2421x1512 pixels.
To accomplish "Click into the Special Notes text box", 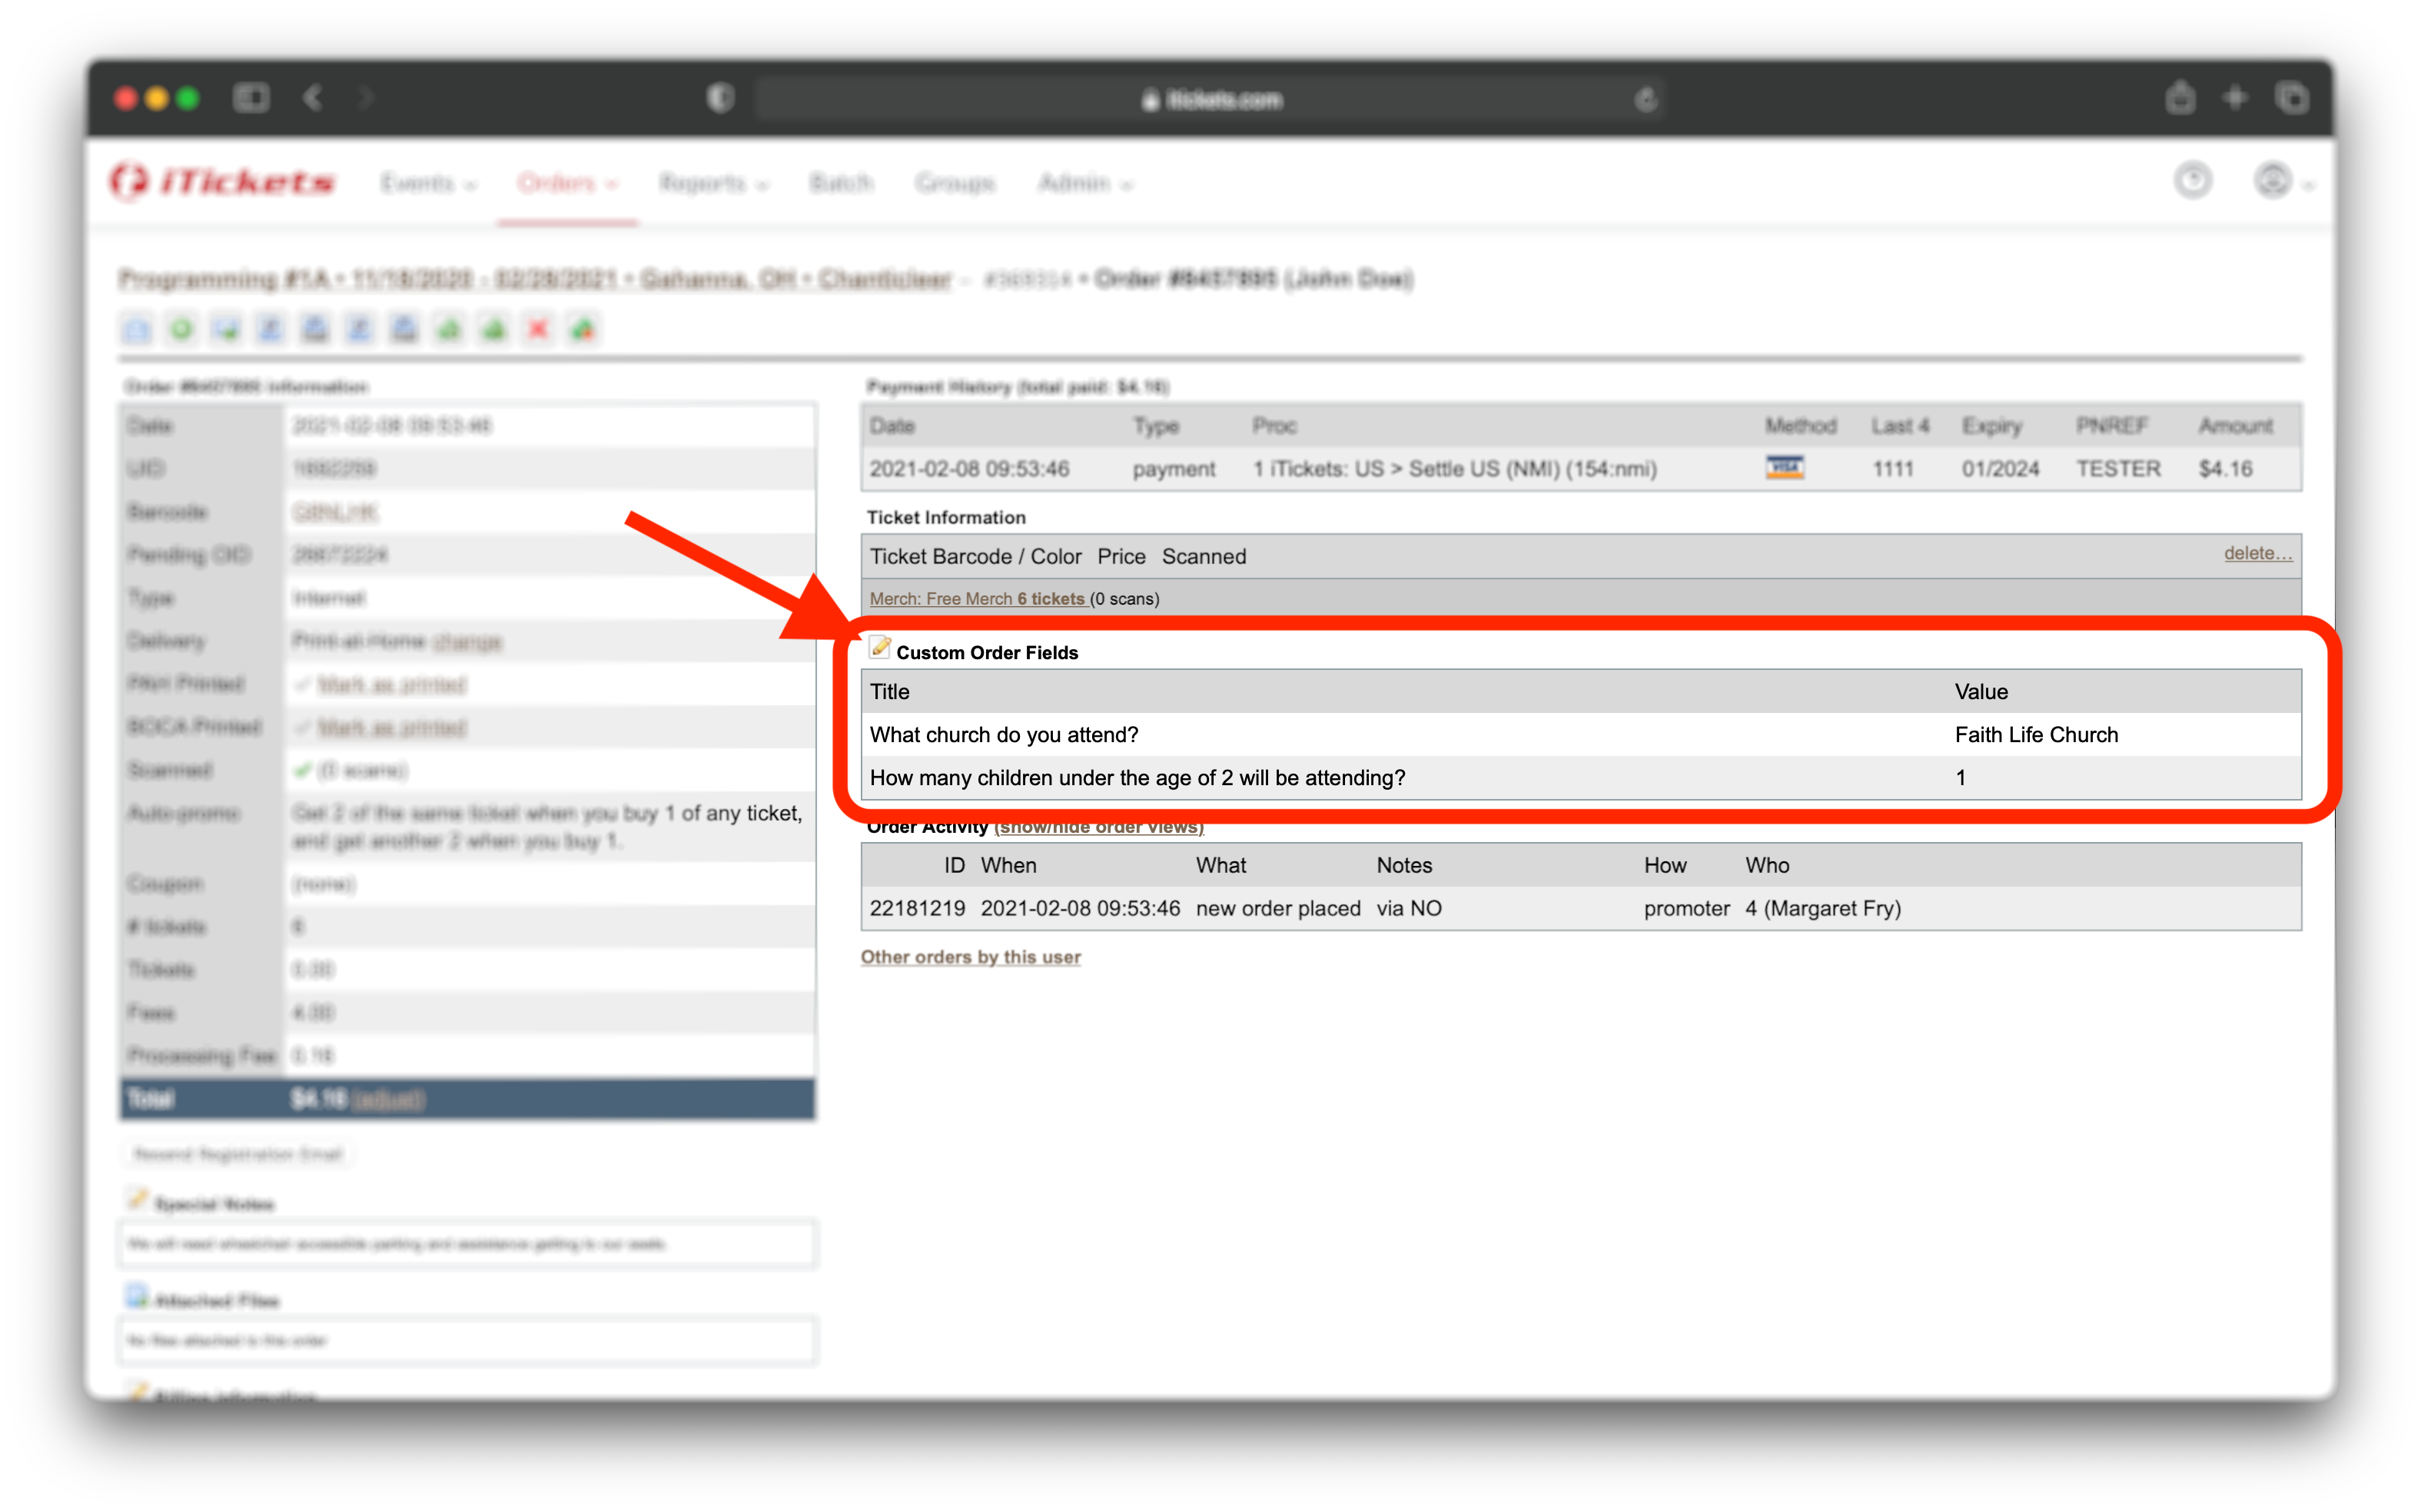I will click(x=467, y=1244).
